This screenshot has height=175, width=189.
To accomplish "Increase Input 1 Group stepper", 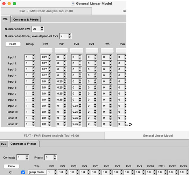I will [x=33, y=56].
